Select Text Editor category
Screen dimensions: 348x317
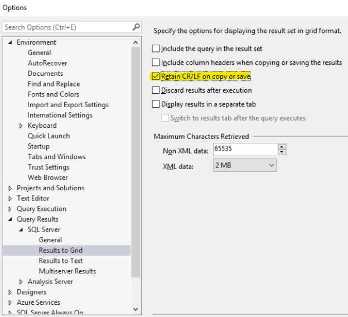pyautogui.click(x=33, y=198)
